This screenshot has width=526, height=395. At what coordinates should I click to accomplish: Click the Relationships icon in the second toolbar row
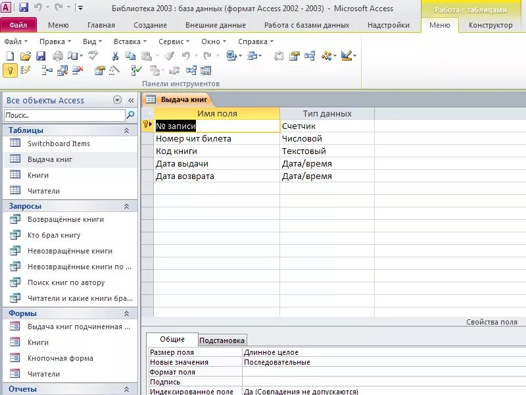tap(191, 70)
